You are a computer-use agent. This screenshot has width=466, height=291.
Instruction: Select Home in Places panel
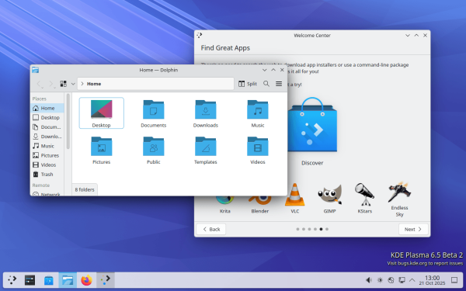pos(47,108)
